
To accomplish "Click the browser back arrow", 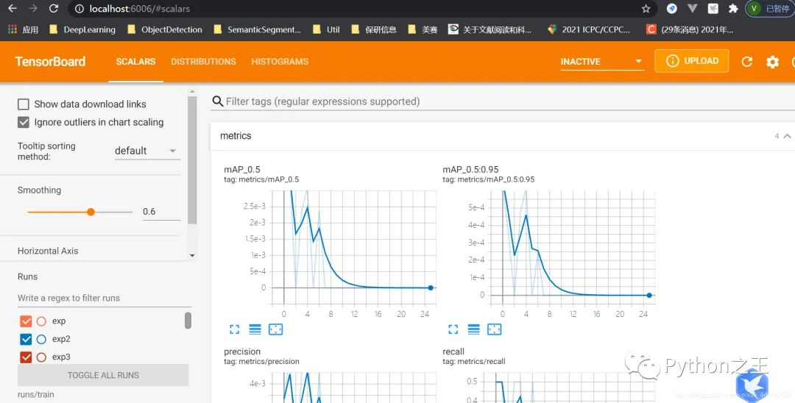I will (13, 9).
